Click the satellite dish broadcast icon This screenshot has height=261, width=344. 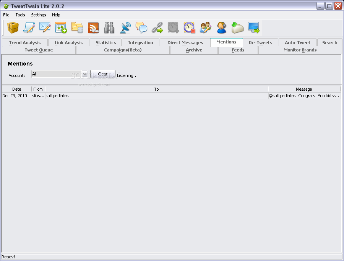point(125,27)
